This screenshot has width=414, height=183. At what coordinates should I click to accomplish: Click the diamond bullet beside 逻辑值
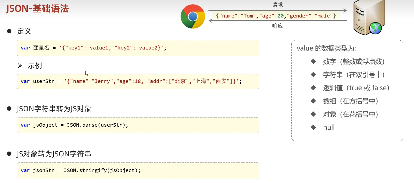coord(313,88)
